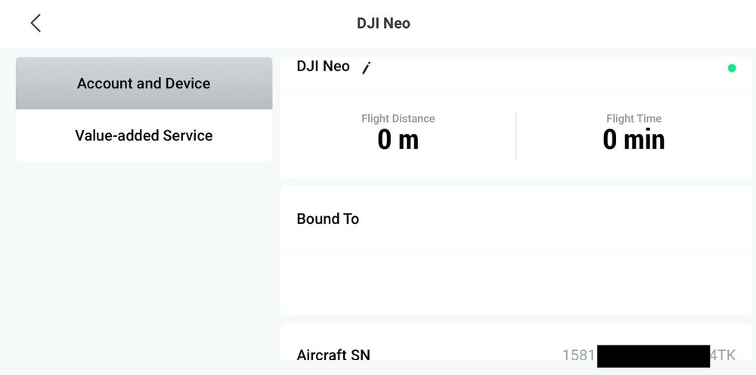756x375 pixels.
Task: Click the Aircraft SN label
Action: click(x=333, y=355)
